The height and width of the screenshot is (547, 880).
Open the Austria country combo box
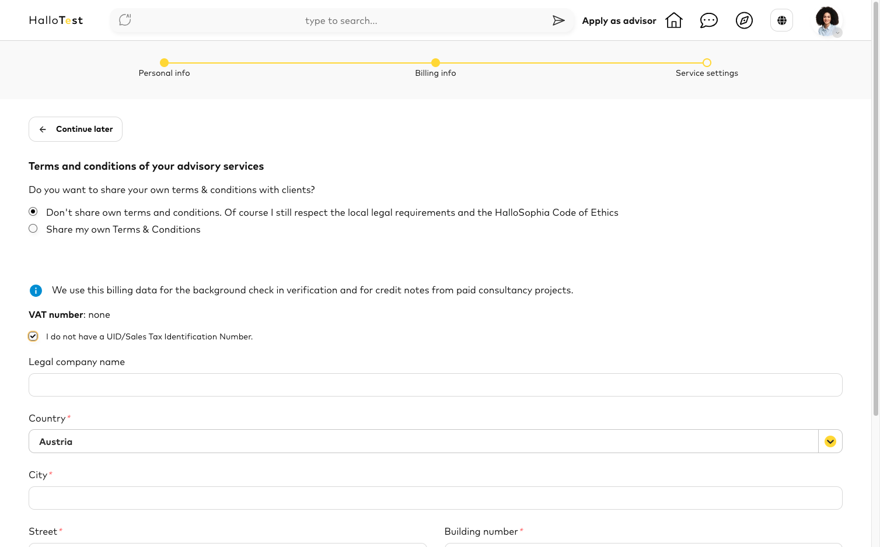click(435, 441)
